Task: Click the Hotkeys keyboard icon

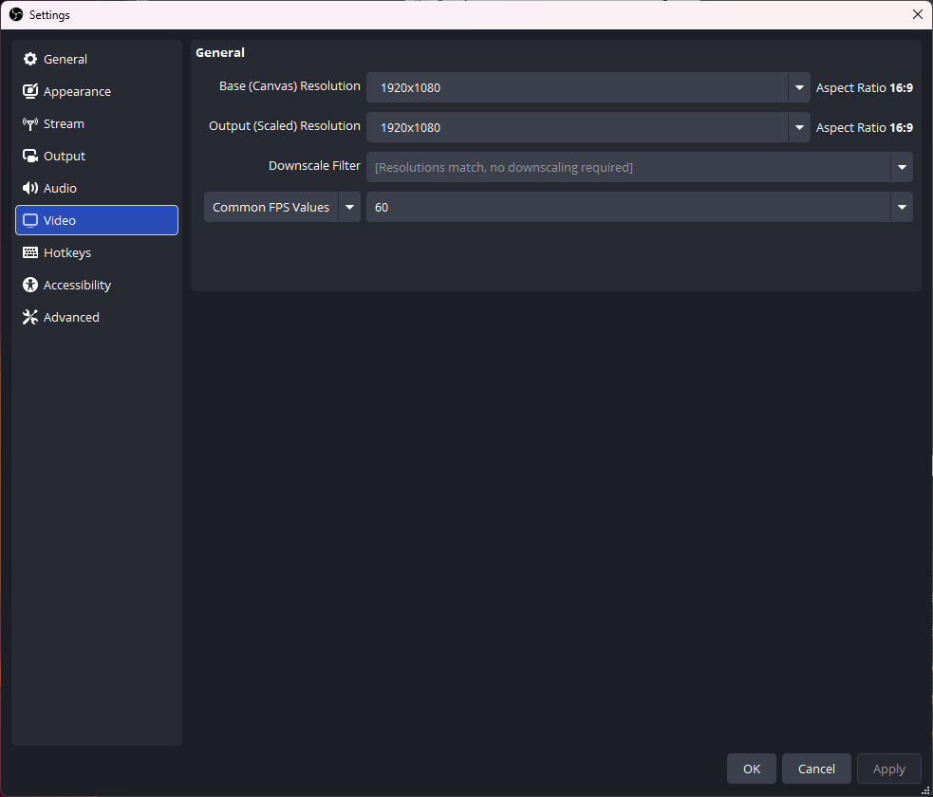Action: coord(30,252)
